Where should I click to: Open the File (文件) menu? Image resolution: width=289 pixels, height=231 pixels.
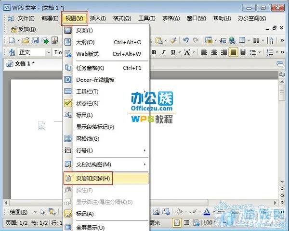26,18
